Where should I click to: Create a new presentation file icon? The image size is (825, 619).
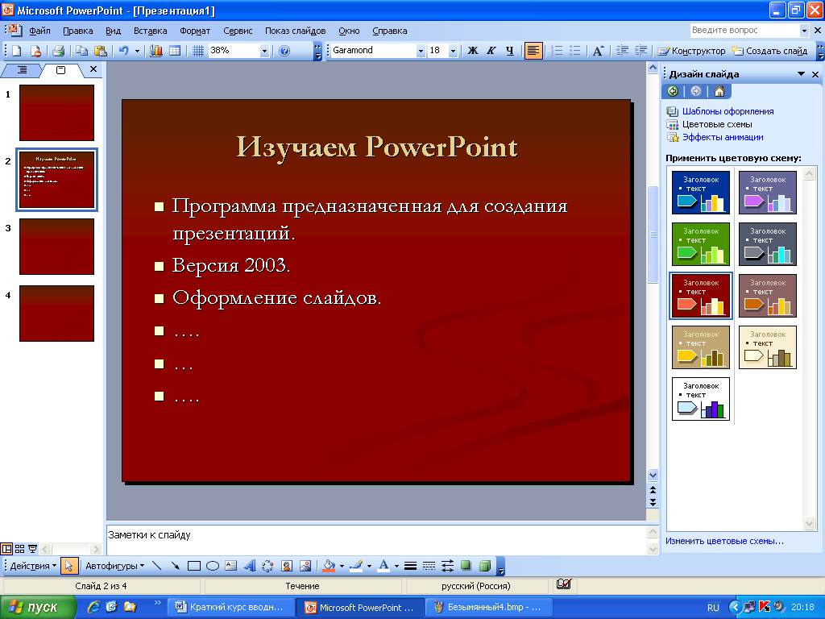coord(17,51)
